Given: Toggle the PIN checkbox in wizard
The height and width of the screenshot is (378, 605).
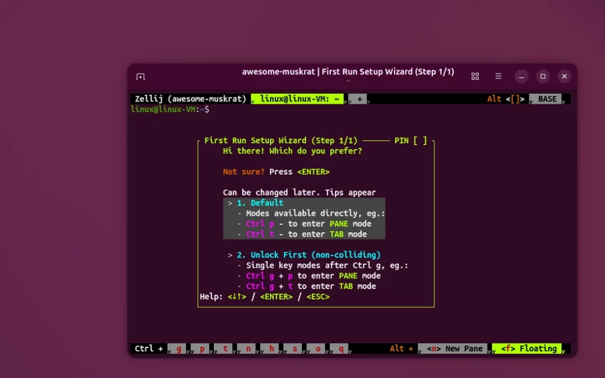Looking at the screenshot, I should pos(420,140).
